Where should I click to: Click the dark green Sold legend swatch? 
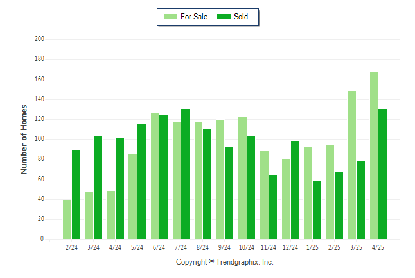coord(224,17)
